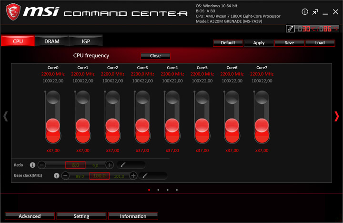Close the CPU frequency panel
This screenshot has width=343, height=223.
155,56
